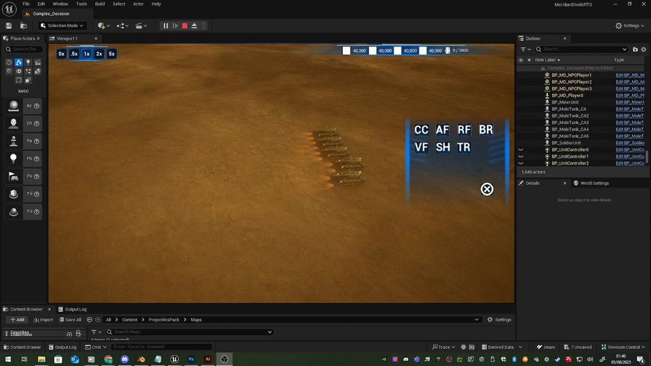Viewport: 651px width, 366px height.
Task: Close the in-game command panel with X icon
Action: point(487,189)
